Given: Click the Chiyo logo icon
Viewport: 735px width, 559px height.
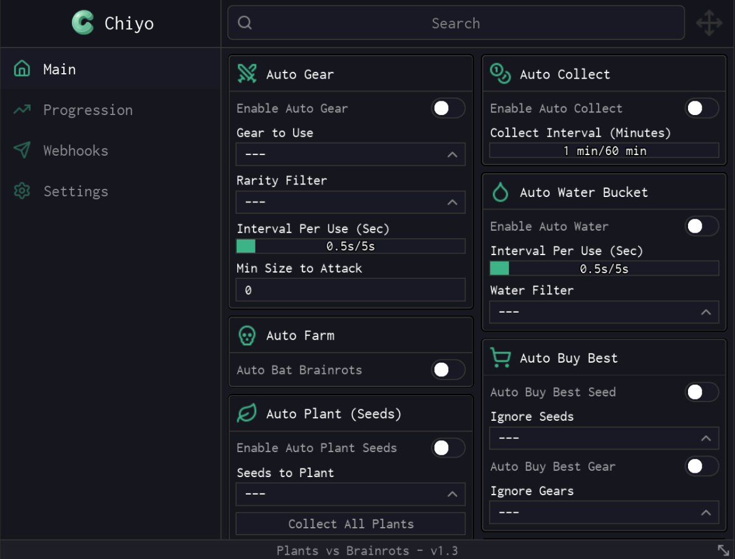Looking at the screenshot, I should 83,23.
